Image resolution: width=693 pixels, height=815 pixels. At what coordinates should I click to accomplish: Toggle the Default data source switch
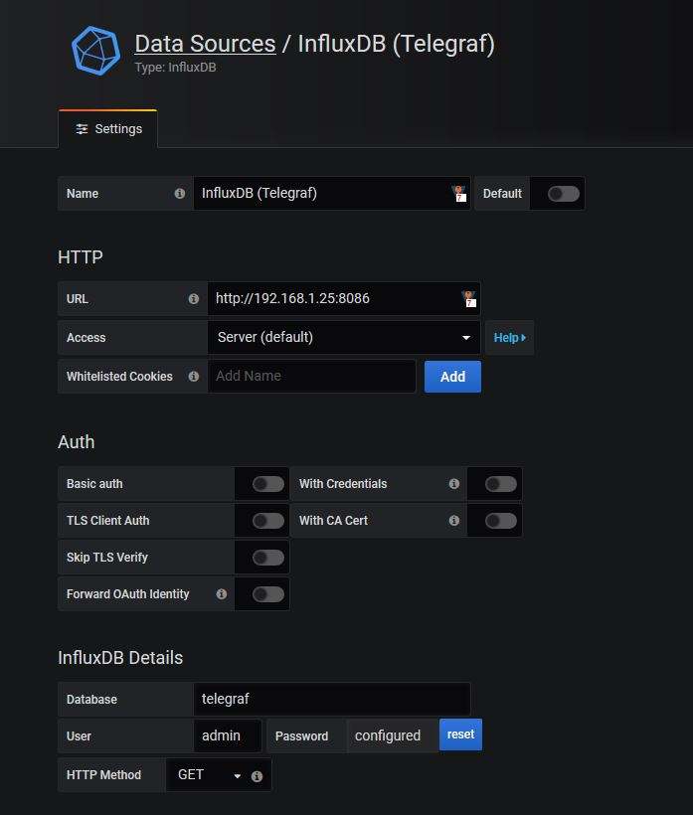tap(563, 194)
